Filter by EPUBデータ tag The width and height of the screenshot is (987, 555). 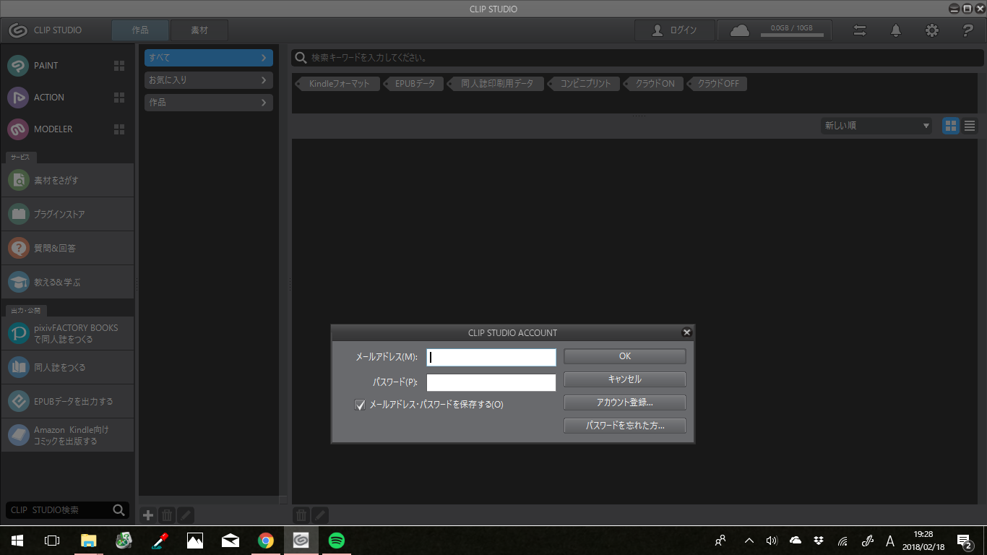click(x=414, y=84)
